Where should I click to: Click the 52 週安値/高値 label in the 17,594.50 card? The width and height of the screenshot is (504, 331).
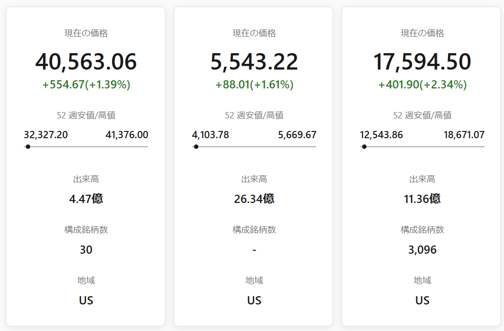(x=422, y=115)
